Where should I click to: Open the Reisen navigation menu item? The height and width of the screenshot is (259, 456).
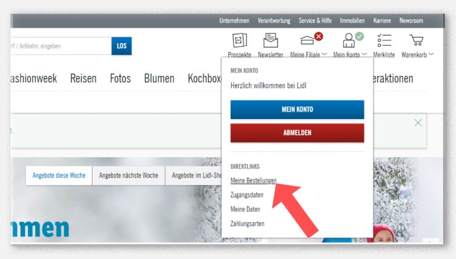pos(83,79)
